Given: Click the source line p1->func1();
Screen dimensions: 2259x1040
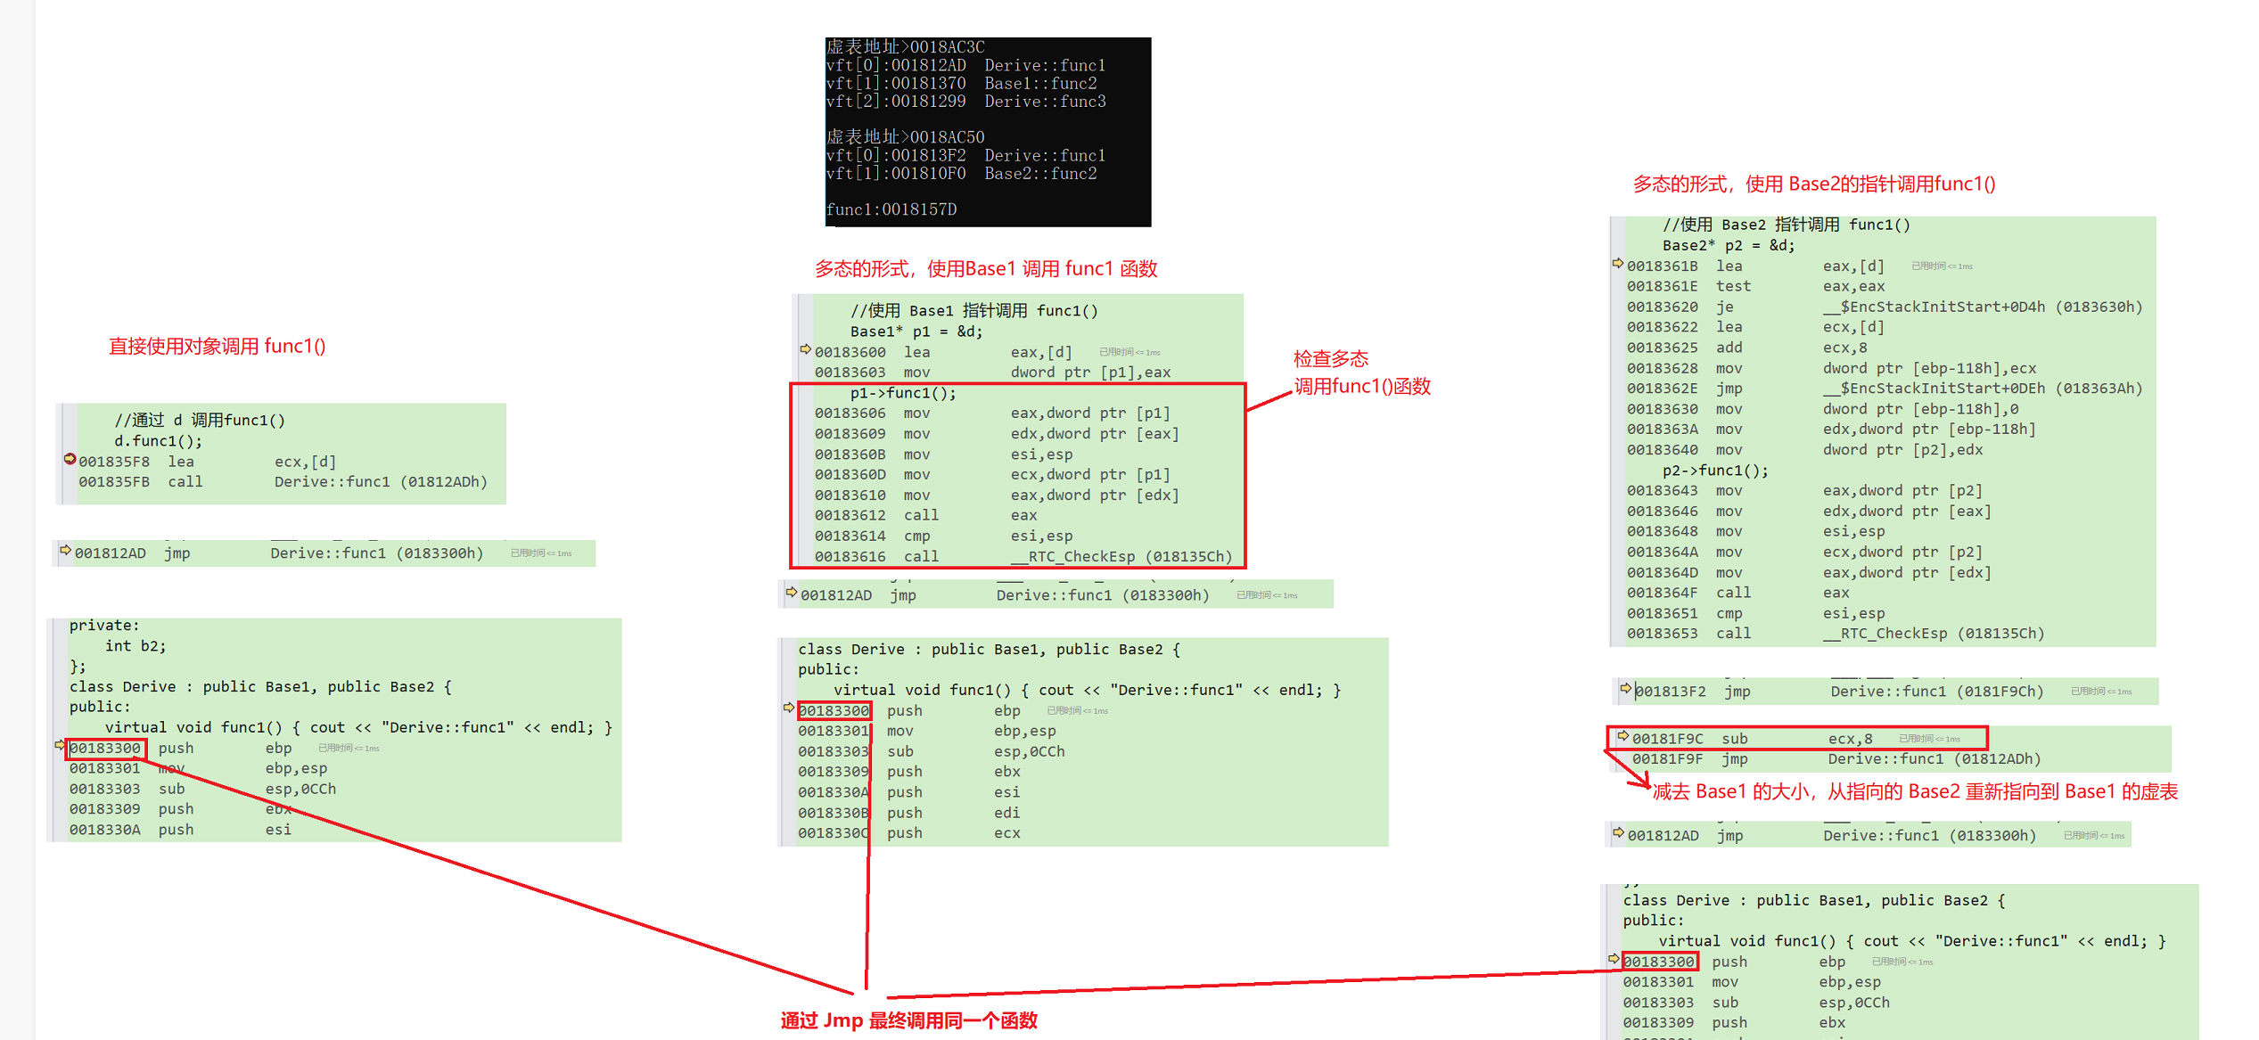Looking at the screenshot, I should [903, 393].
